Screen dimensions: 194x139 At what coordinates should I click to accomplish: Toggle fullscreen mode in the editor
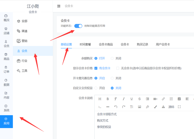179,107
